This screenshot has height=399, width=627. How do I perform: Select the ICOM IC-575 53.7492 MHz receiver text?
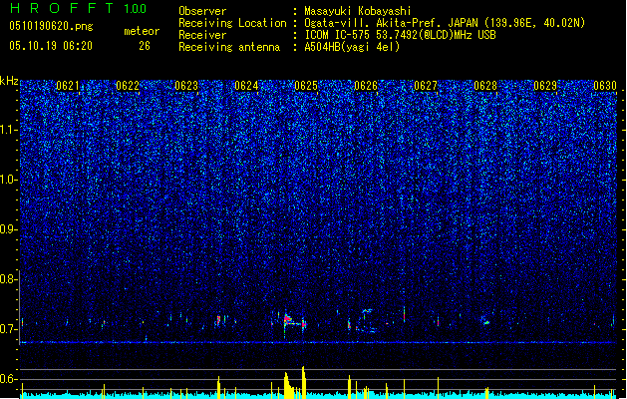point(400,35)
